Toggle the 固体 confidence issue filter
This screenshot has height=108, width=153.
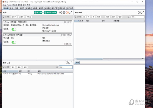coord(114,17)
